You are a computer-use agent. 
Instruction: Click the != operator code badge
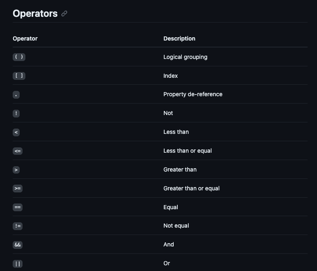click(x=18, y=226)
